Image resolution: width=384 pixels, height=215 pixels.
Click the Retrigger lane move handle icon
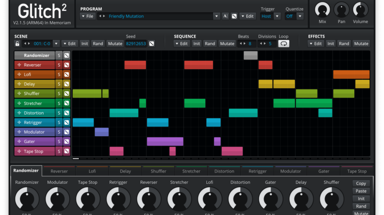point(19,122)
